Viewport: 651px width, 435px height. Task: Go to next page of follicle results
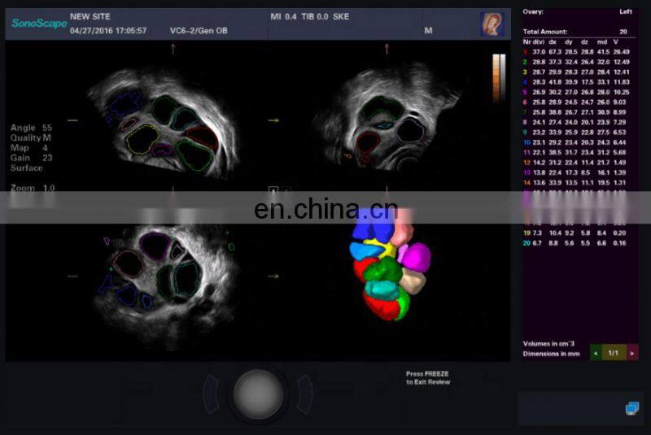click(632, 353)
